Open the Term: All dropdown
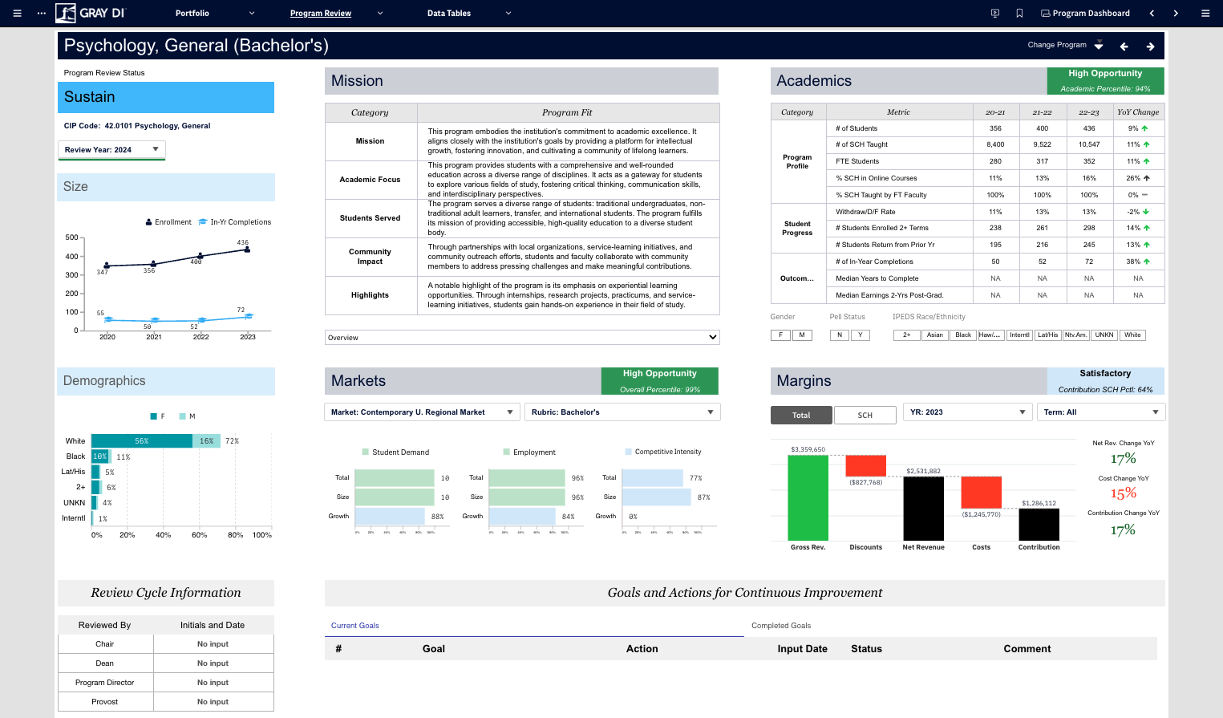 (1100, 412)
